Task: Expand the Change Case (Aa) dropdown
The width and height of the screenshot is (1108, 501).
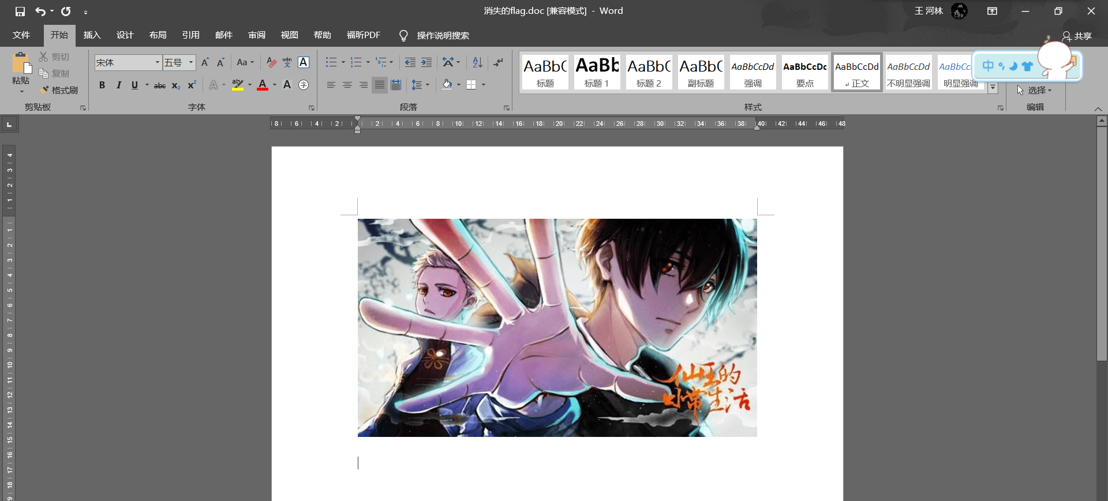Action: 245,62
